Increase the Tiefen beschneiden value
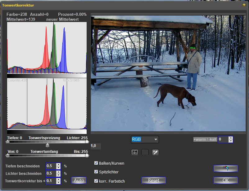Image resolution: width=249 pixels, height=191 pixels. coord(58,164)
